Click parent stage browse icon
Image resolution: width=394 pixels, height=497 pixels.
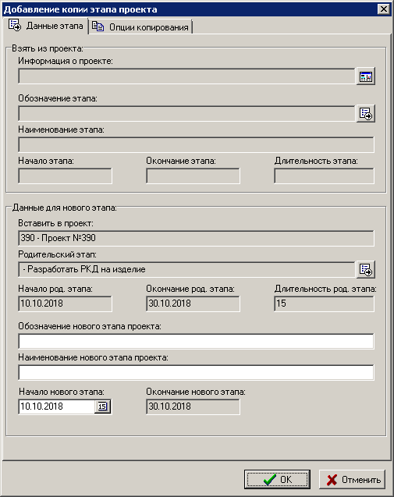tap(365, 270)
